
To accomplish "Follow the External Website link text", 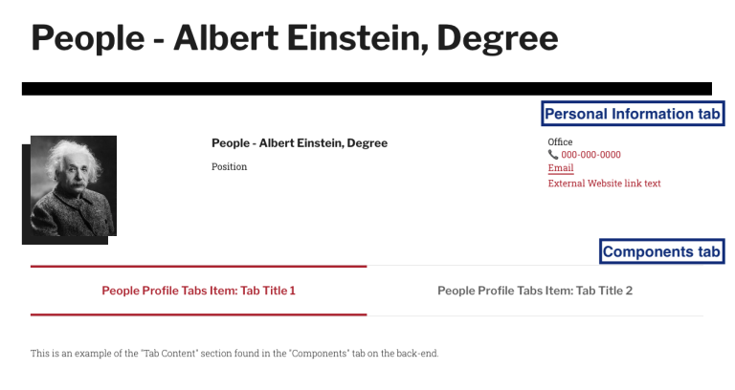I will (604, 184).
